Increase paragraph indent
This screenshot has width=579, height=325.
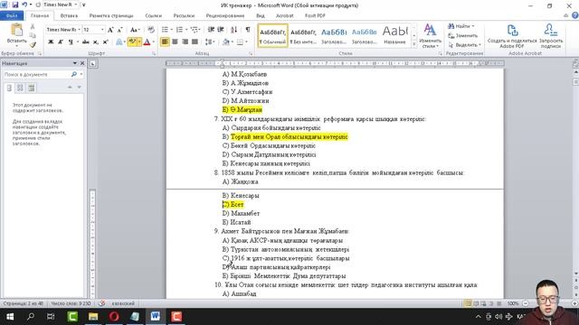(x=221, y=30)
